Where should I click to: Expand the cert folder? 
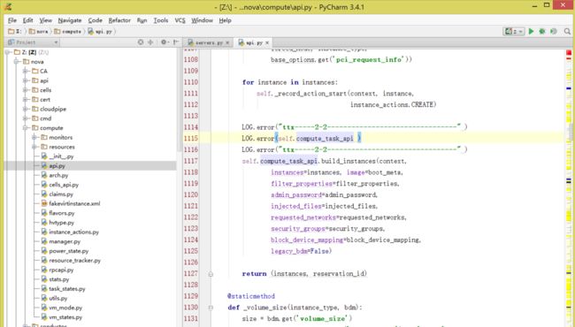point(26,100)
